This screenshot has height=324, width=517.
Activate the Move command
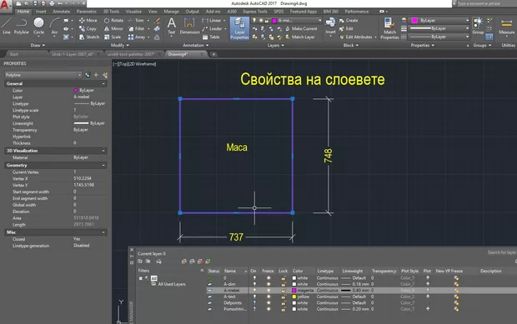[x=88, y=21]
